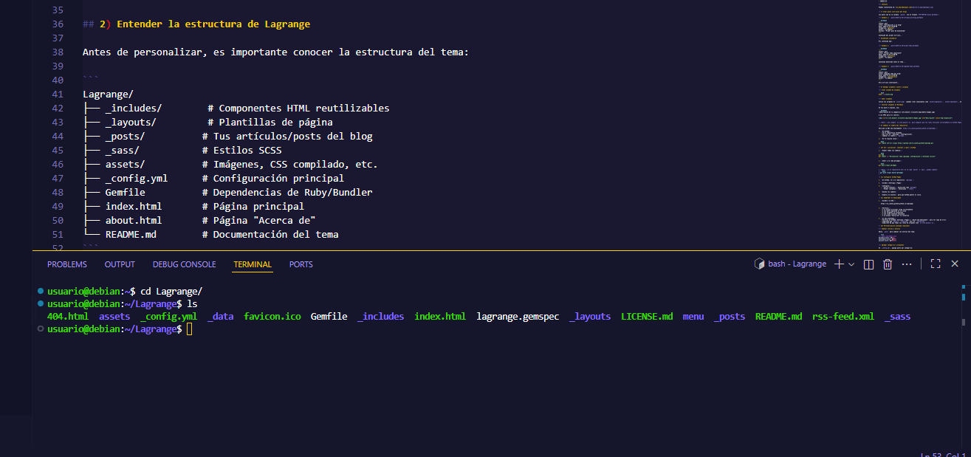
Task: Click the hollow circle beside the empty prompt
Action: pos(41,329)
